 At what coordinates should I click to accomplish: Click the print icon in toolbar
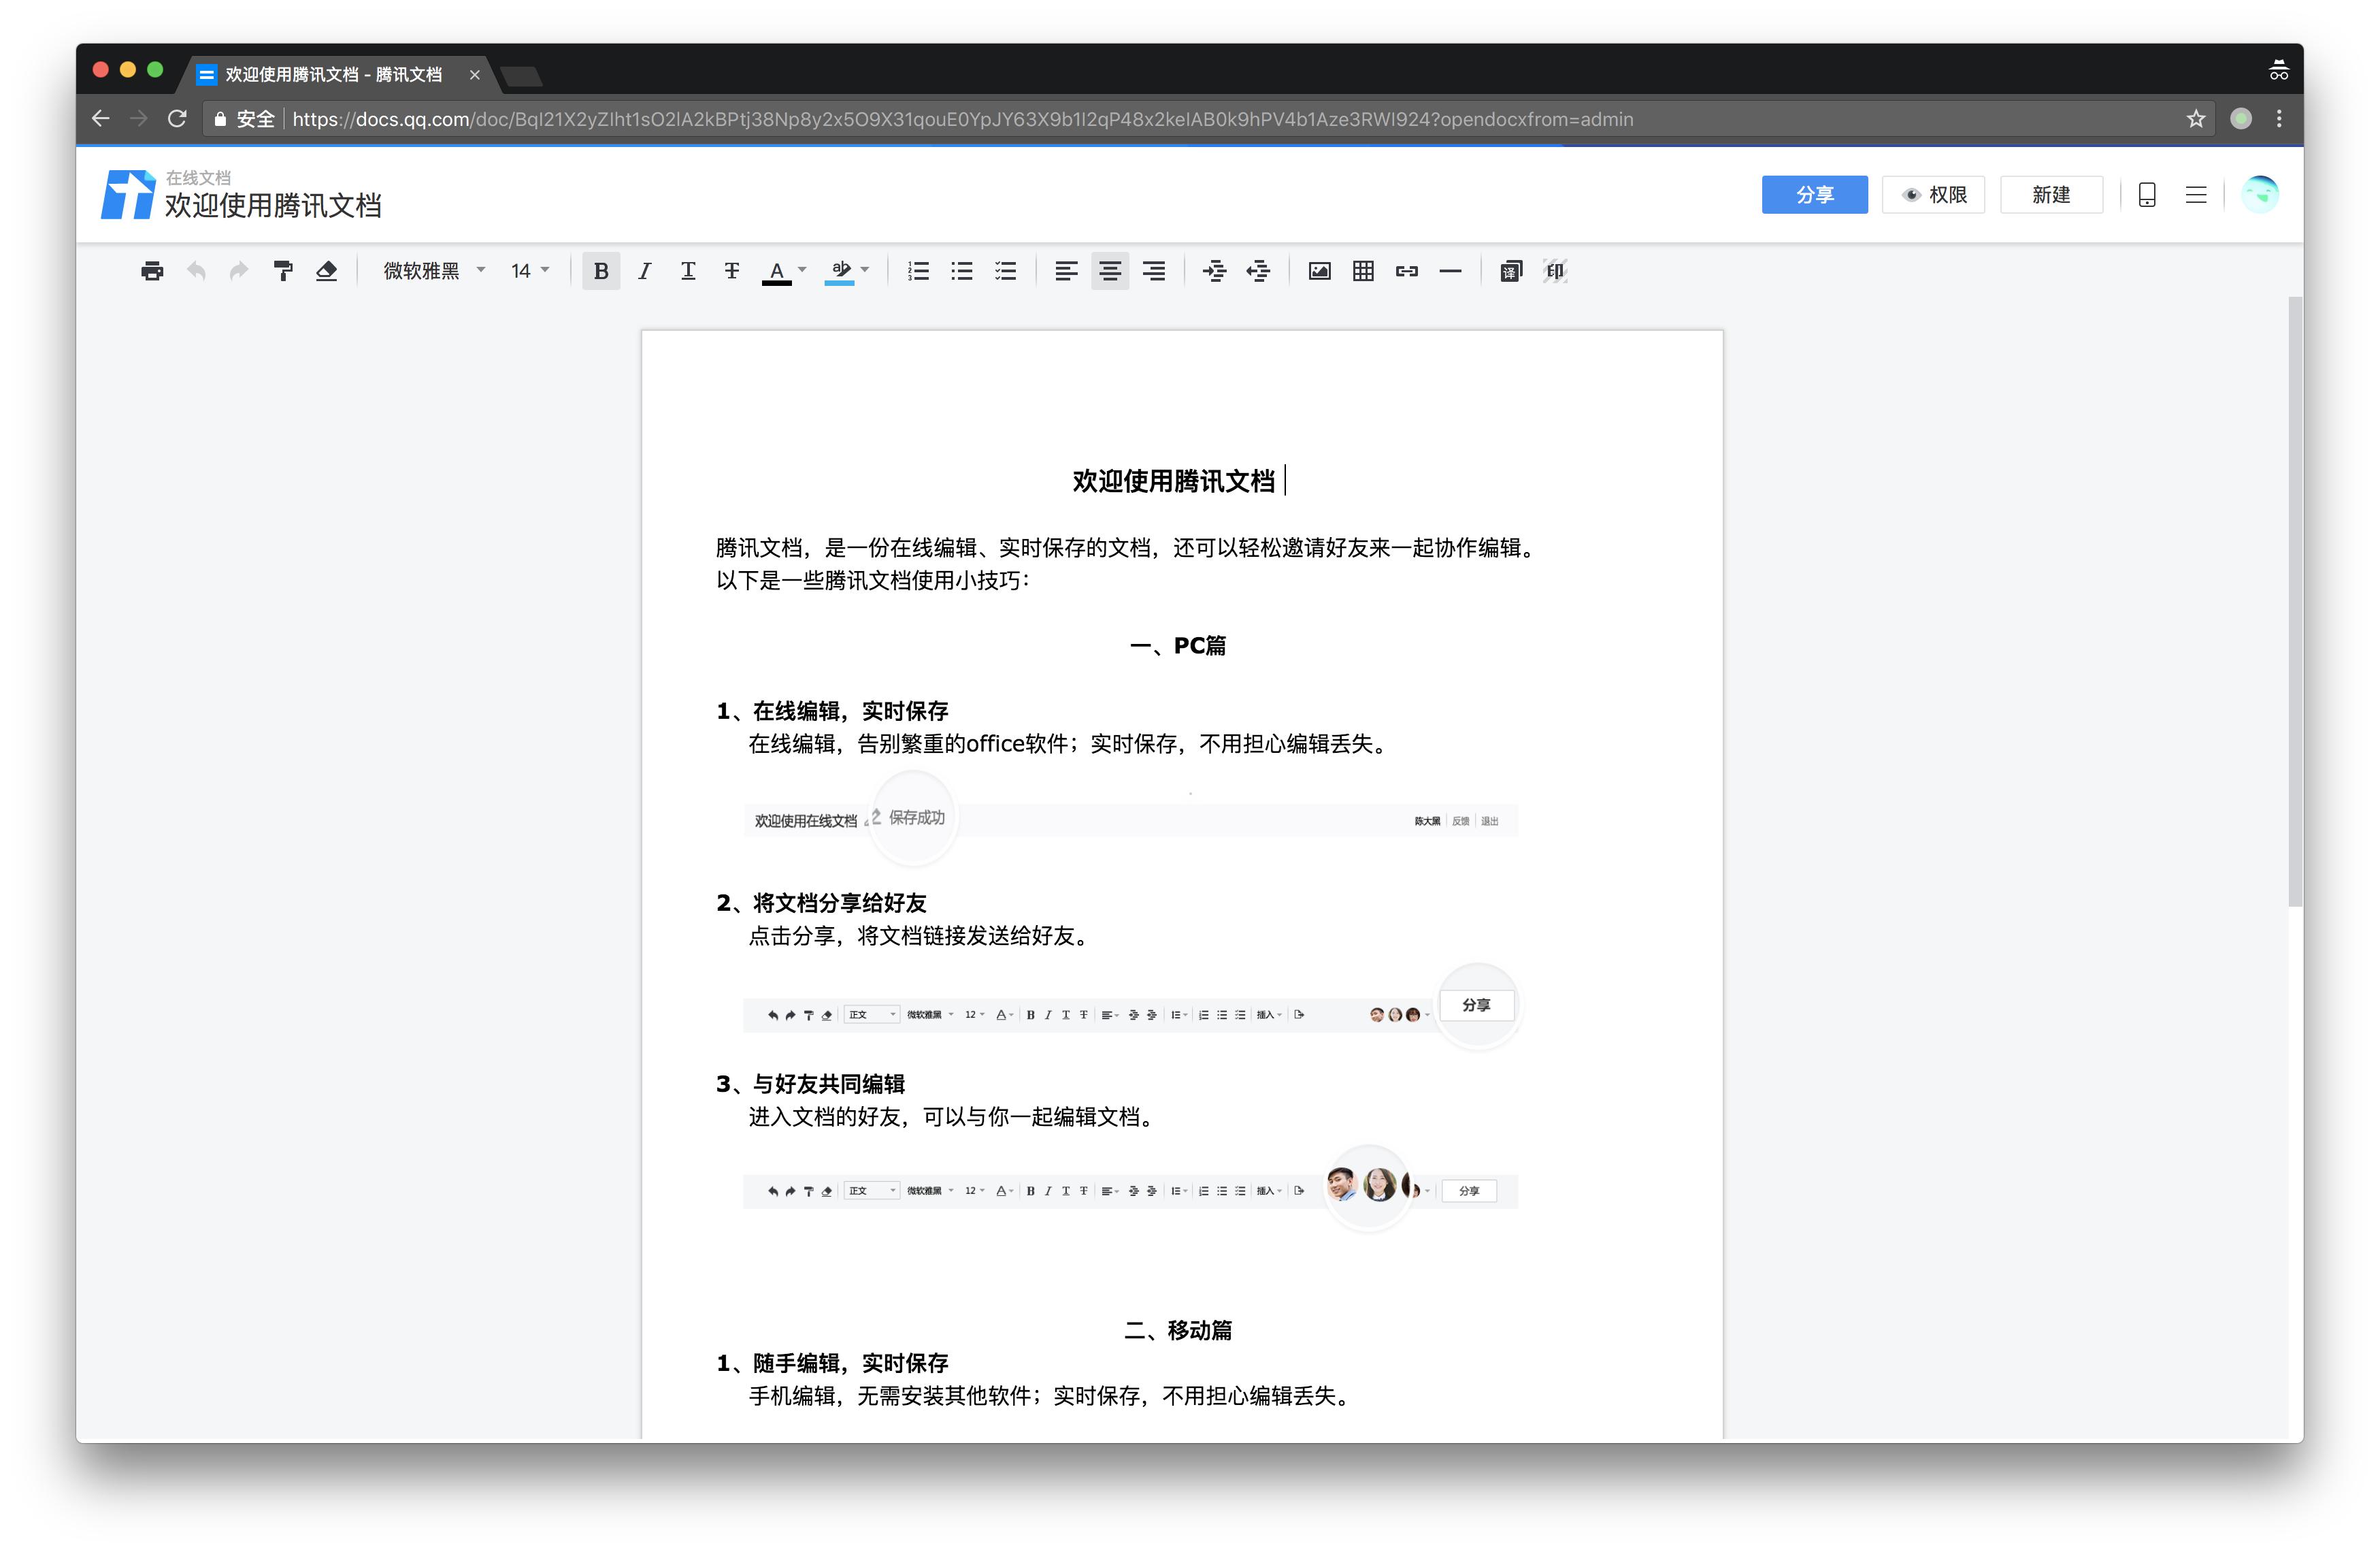point(152,271)
